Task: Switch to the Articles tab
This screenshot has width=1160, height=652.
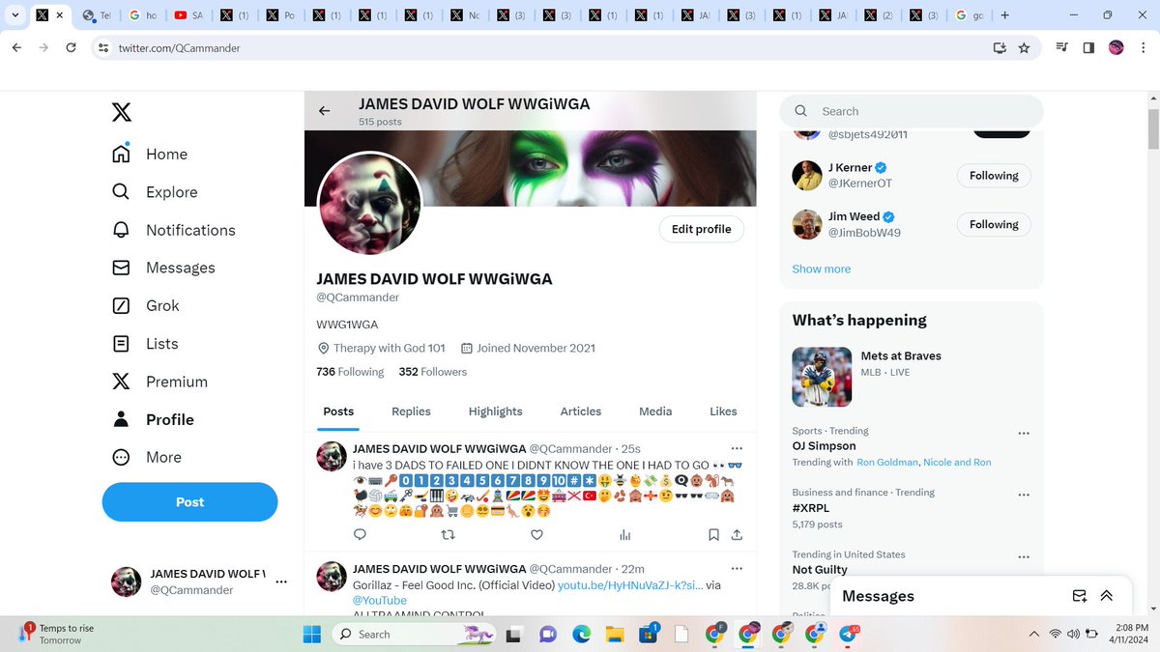Action: [x=581, y=411]
